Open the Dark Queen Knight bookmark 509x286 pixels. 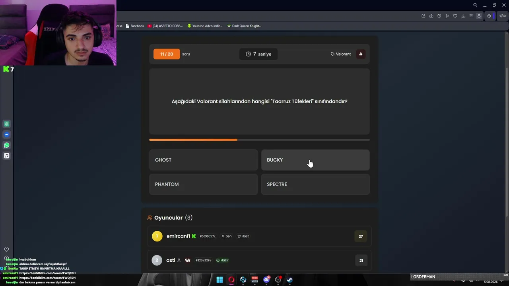(244, 26)
